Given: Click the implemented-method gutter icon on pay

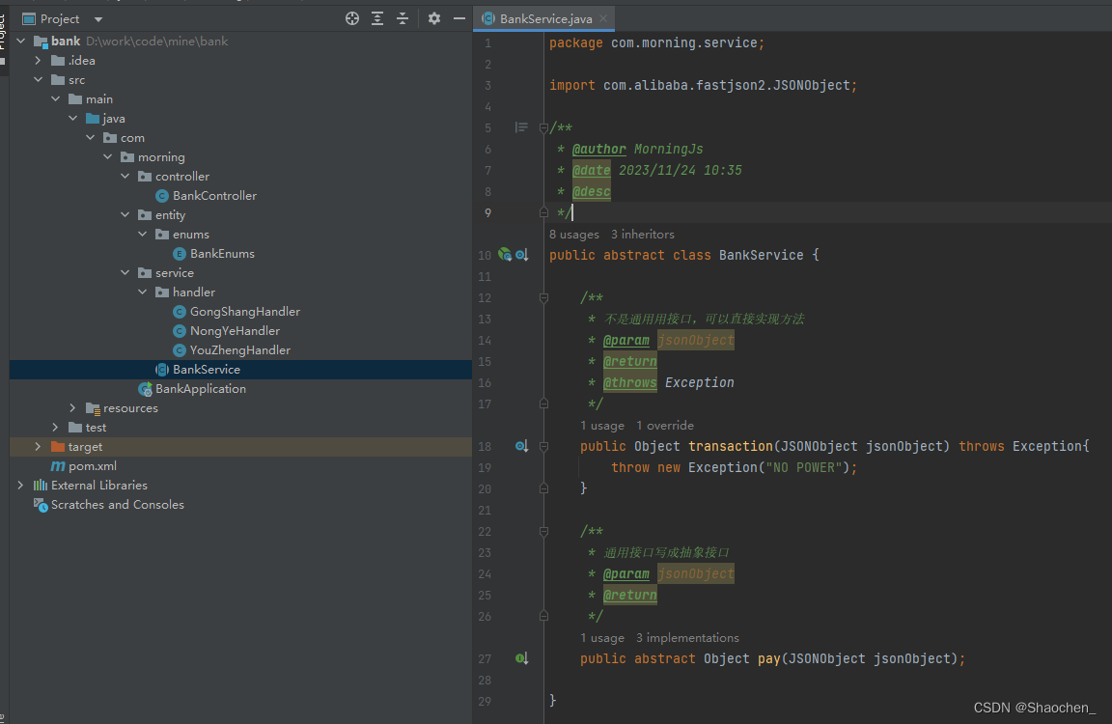Looking at the screenshot, I should pos(521,658).
